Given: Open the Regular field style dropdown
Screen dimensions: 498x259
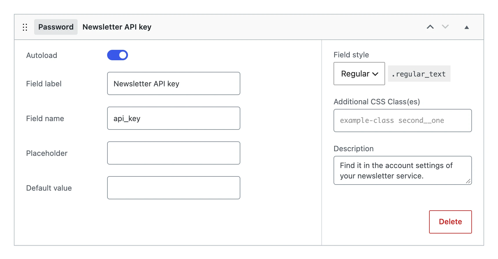Looking at the screenshot, I should [359, 74].
